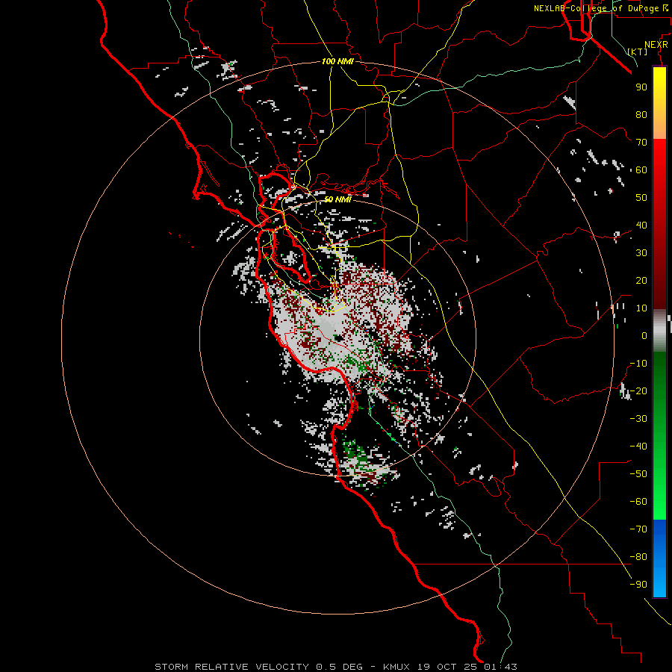
Task: Click the gray zero-velocity segment of the color bar
Action: pos(659,331)
